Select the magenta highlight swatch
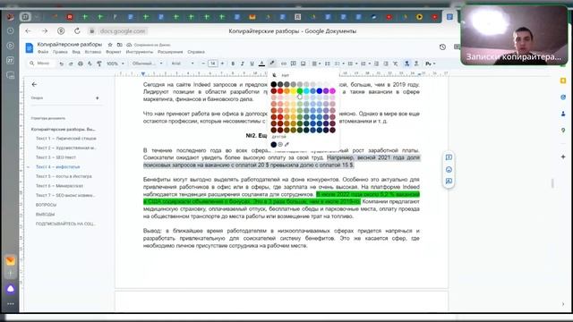Screen dimensions: 573x322 coord(332,91)
